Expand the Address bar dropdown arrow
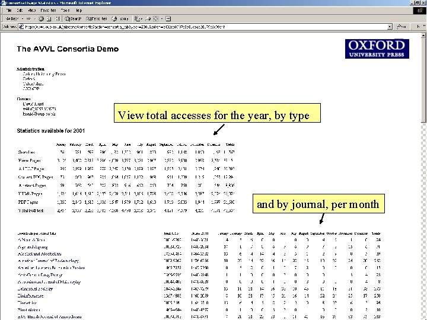This screenshot has height=320, width=427. 390,27
